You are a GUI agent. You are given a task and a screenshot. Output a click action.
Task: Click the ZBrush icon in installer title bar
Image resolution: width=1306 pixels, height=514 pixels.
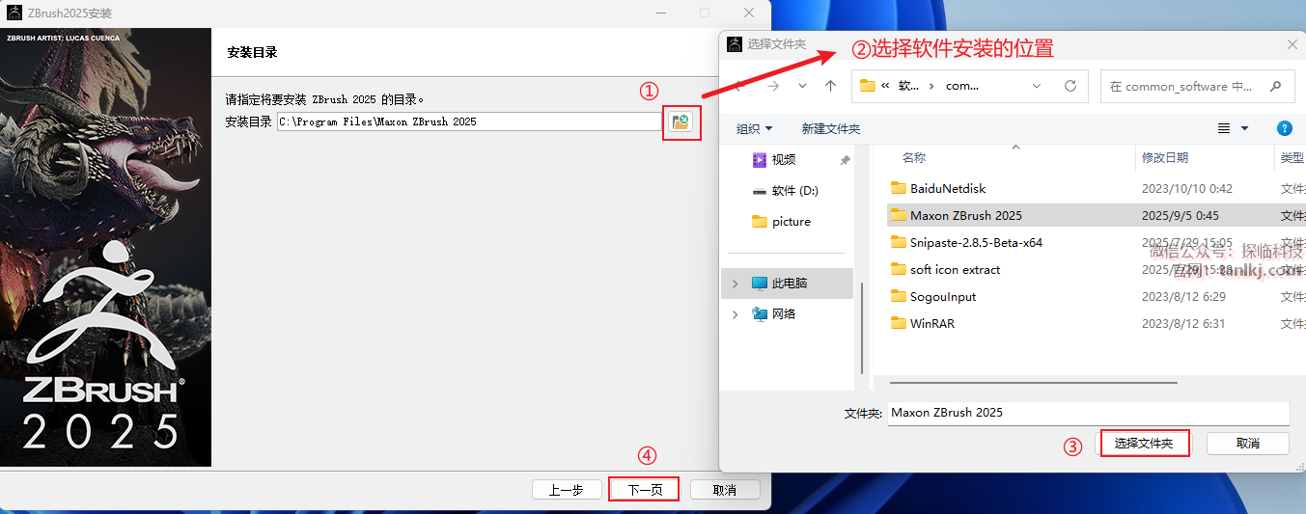pos(14,13)
